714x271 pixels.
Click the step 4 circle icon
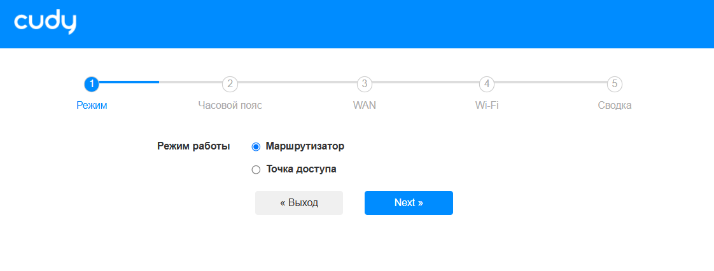tap(486, 83)
